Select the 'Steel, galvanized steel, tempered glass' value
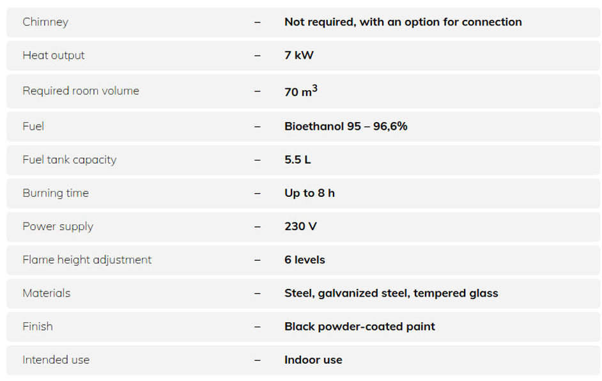This screenshot has height=381, width=602. 391,293
